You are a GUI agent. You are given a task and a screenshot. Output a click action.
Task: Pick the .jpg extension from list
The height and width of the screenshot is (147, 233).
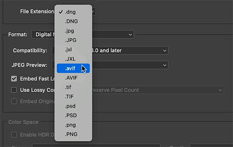click(70, 31)
